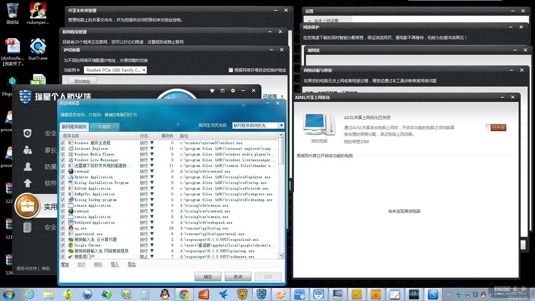Uncheck the qq.exe rule checkbox
535x301 pixels.
(63, 228)
